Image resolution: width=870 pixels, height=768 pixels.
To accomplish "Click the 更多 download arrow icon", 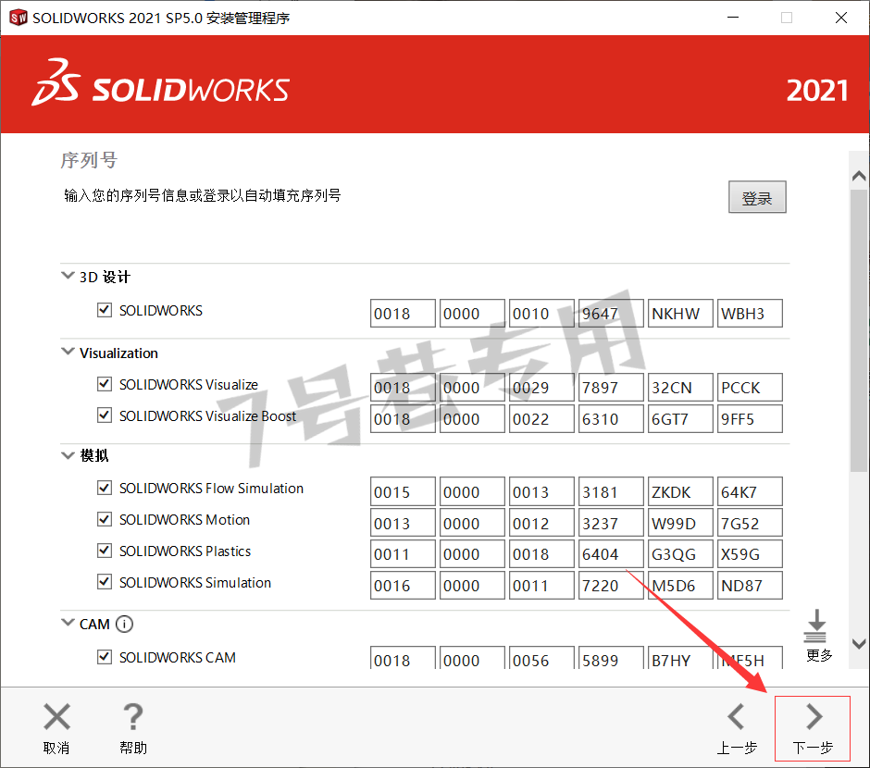I will click(x=815, y=626).
